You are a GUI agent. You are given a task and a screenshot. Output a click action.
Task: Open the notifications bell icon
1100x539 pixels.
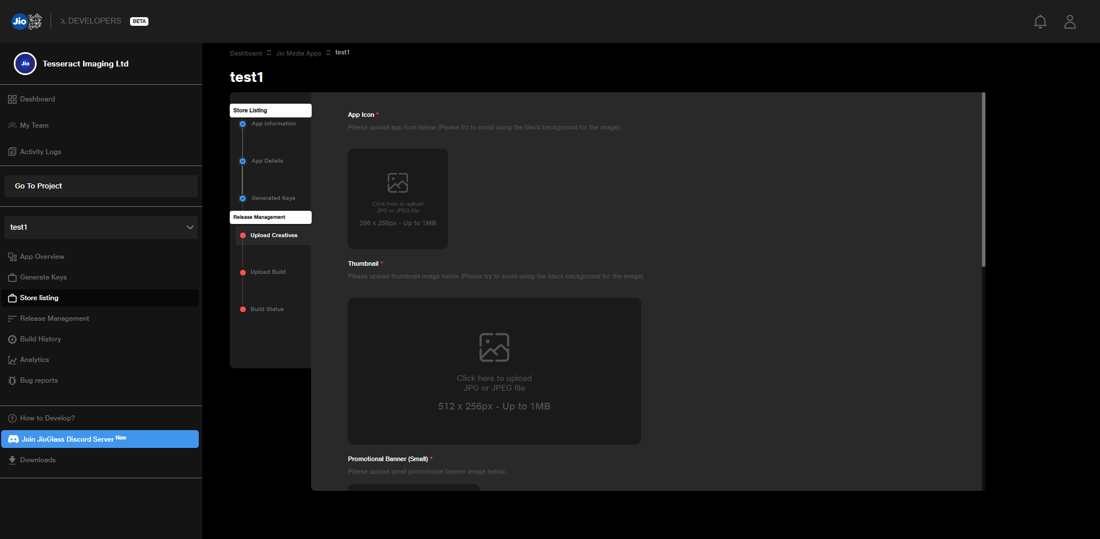1040,22
